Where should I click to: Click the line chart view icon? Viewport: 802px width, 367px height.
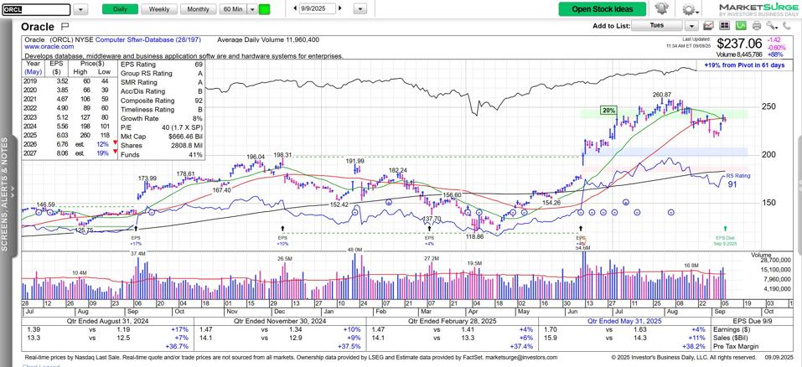pyautogui.click(x=709, y=26)
